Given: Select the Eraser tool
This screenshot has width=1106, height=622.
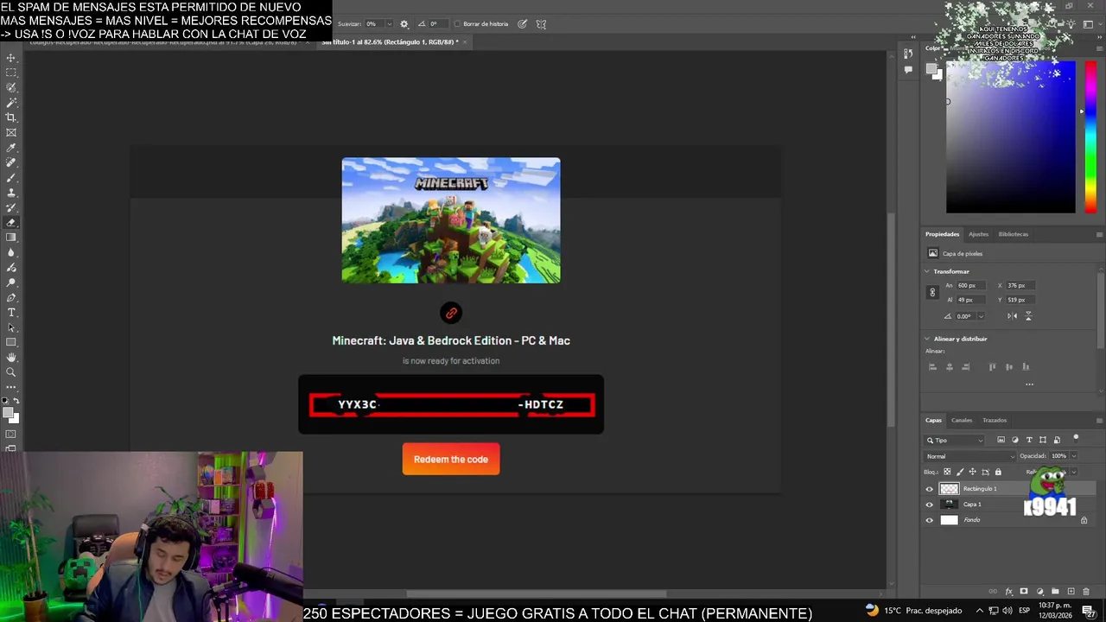Looking at the screenshot, I should pos(11,223).
